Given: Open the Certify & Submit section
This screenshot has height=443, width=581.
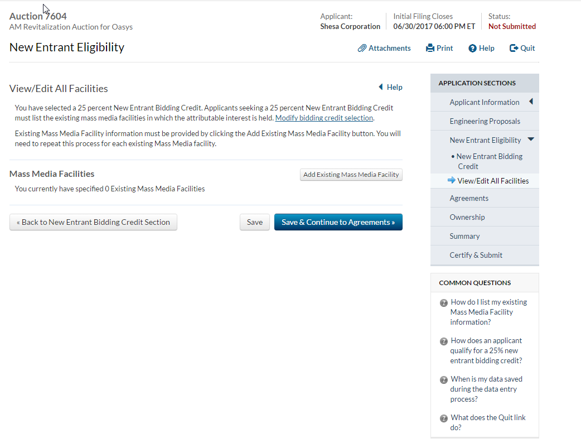Looking at the screenshot, I should tap(476, 255).
